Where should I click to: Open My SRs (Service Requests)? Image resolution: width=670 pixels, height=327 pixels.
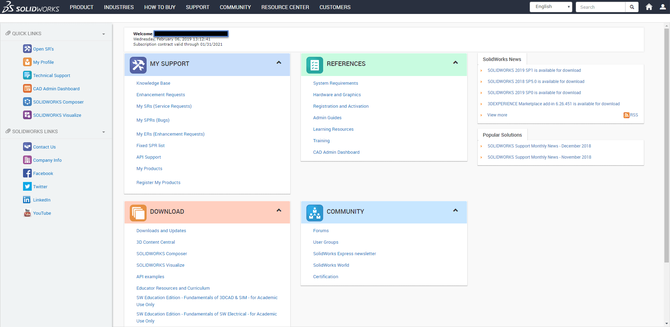164,106
